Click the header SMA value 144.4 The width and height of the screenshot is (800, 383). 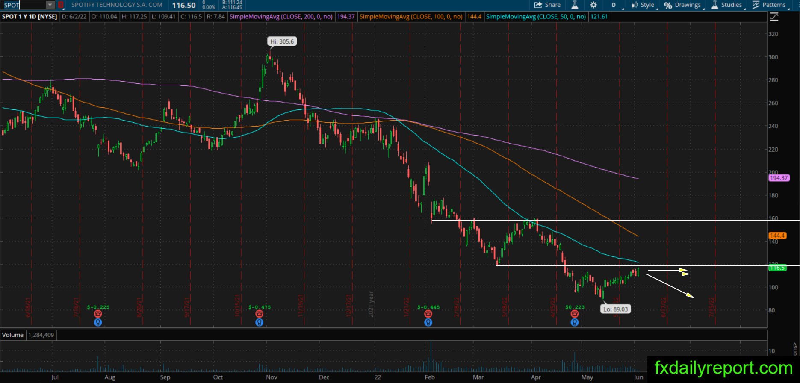click(x=474, y=17)
